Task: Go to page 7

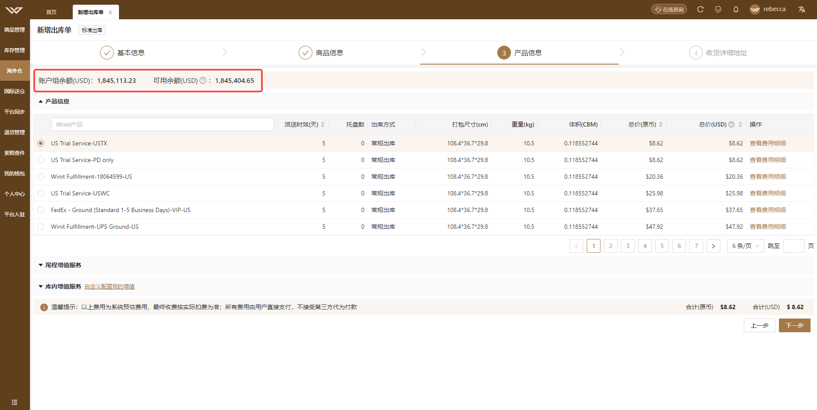Action: click(x=696, y=246)
